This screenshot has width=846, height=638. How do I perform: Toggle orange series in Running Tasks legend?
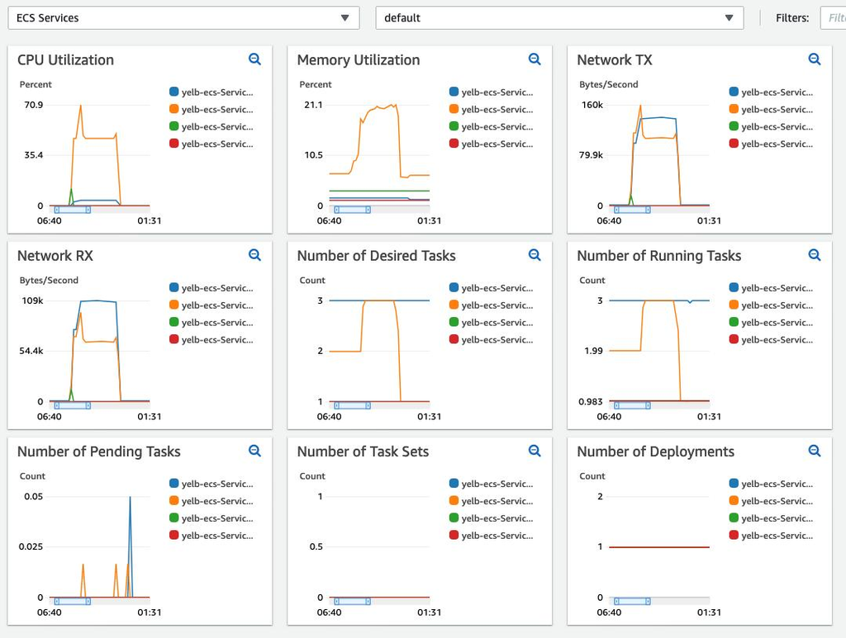771,305
